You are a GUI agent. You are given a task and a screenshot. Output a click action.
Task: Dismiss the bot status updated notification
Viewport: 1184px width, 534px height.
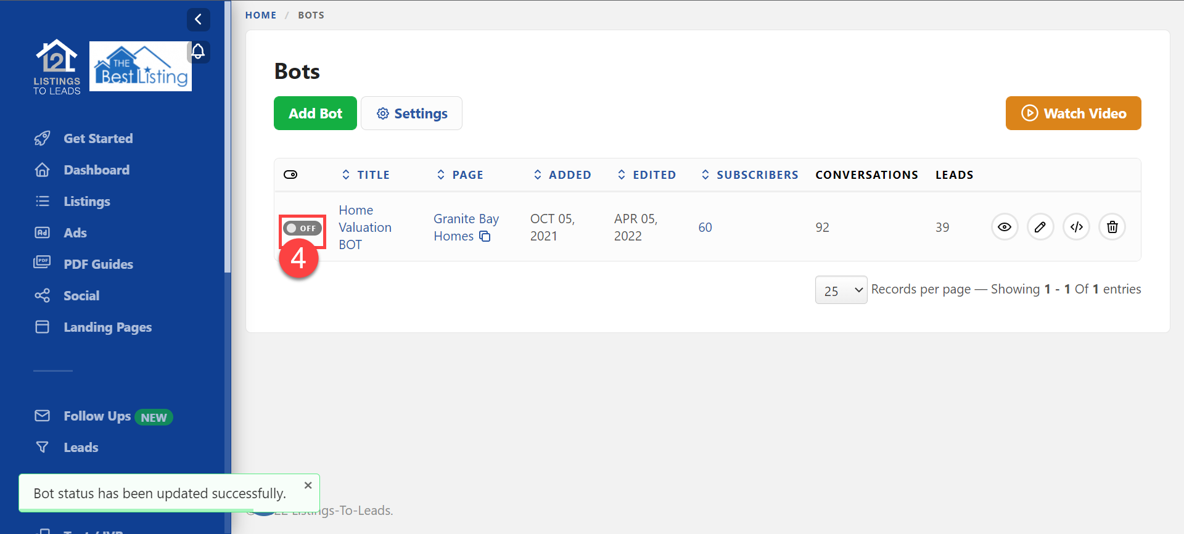308,485
